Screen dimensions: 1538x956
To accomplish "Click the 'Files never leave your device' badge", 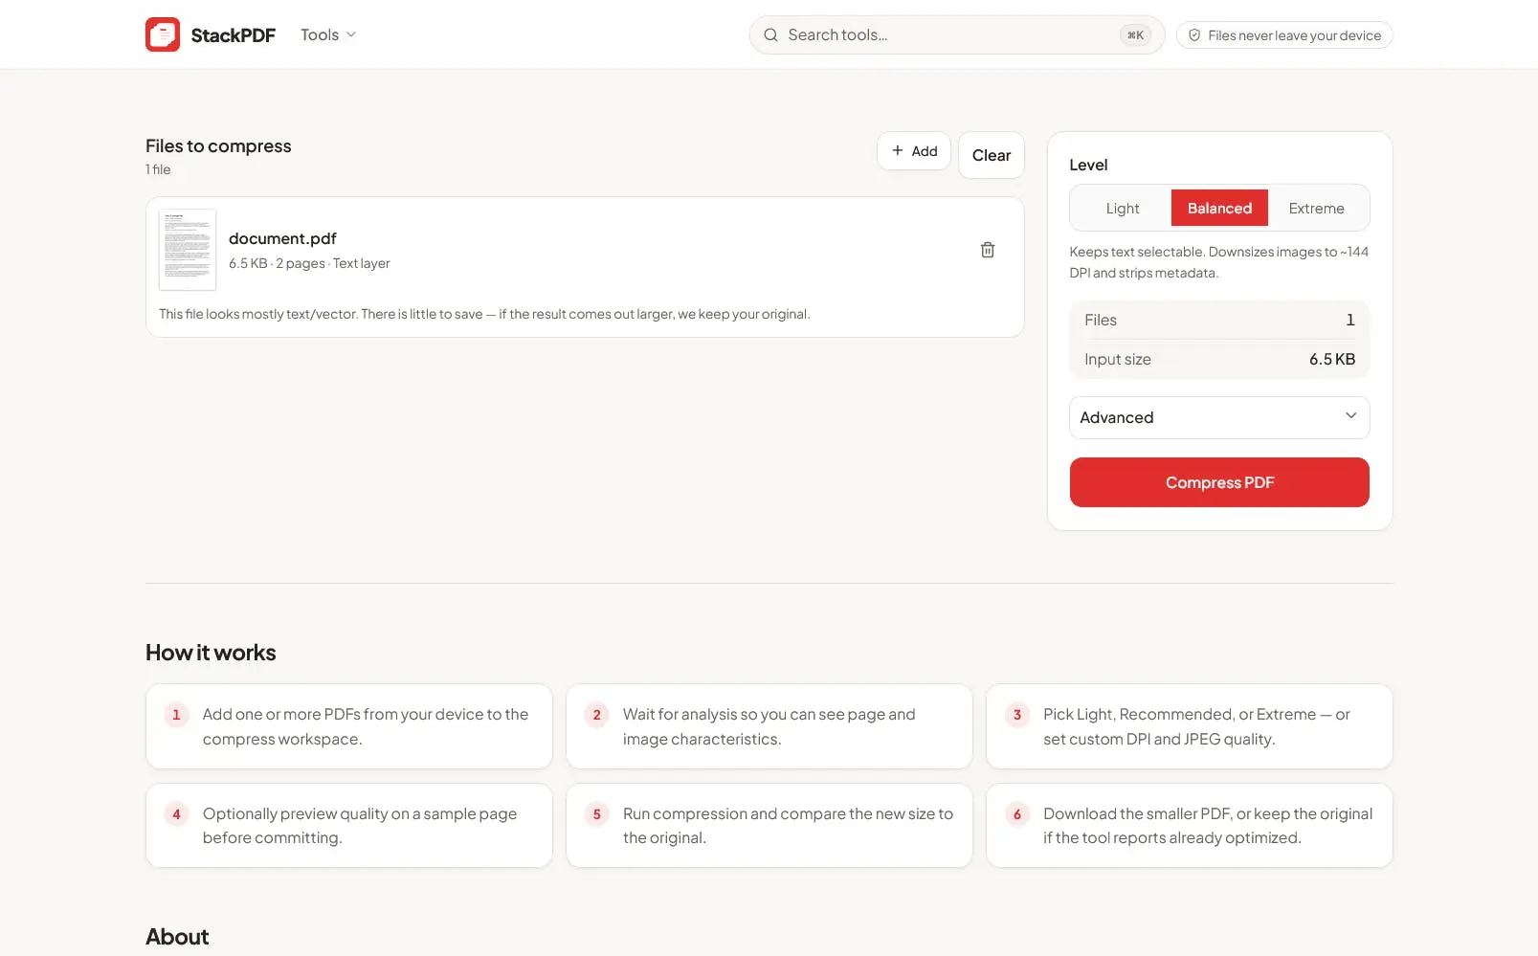I will [x=1284, y=35].
